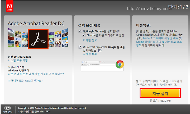Click the Adobe Acrobat Reader DC heading

[x=36, y=24]
